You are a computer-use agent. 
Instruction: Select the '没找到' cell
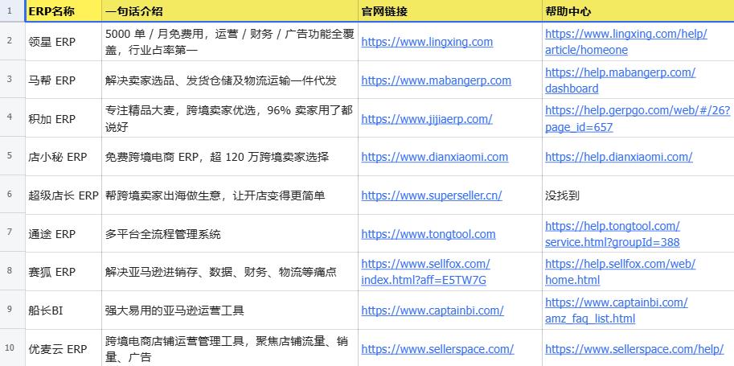638,195
